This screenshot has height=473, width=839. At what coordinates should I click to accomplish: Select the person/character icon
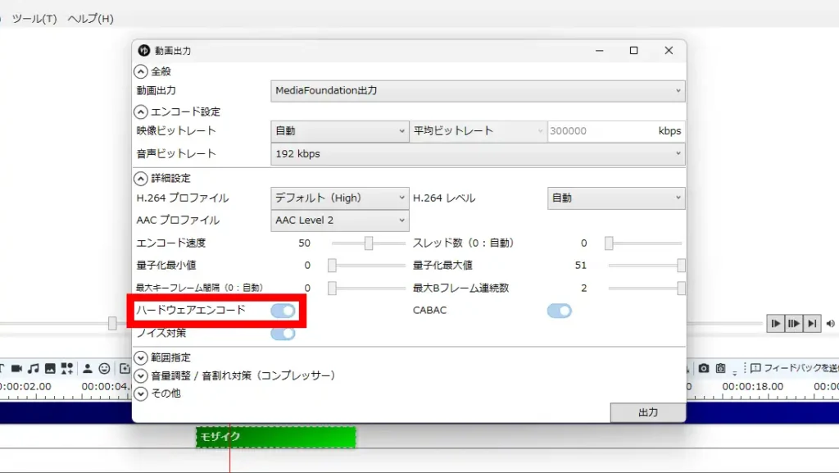(x=88, y=369)
